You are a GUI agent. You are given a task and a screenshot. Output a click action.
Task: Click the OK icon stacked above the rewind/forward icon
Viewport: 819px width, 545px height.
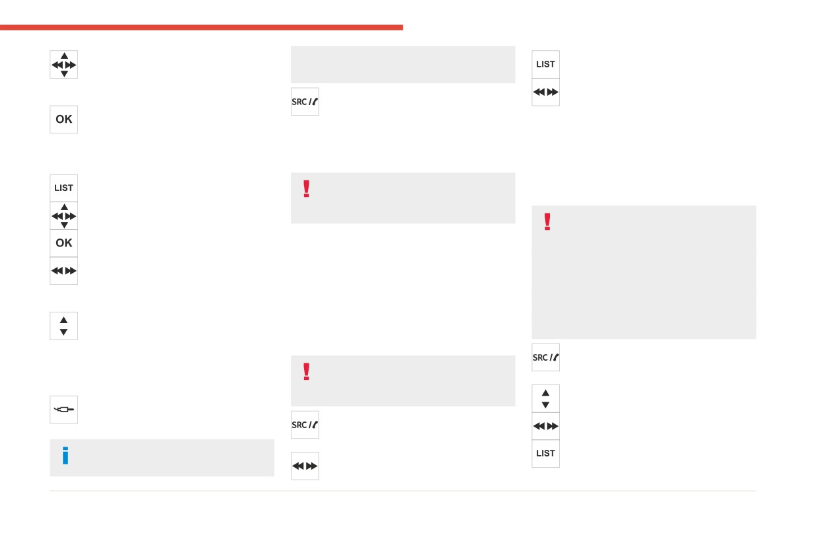[x=64, y=243]
